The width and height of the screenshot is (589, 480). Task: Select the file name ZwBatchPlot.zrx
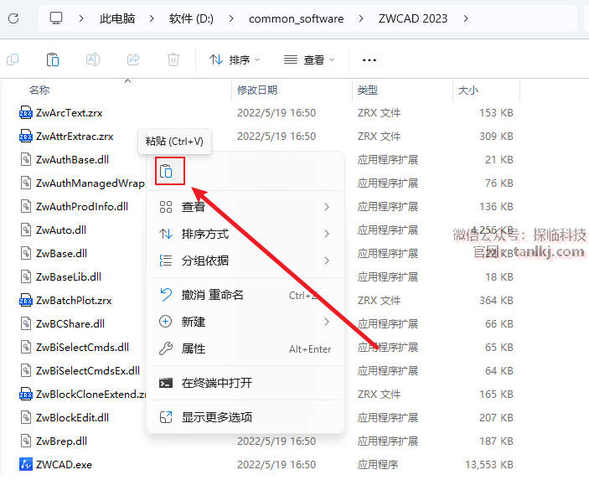pos(74,301)
